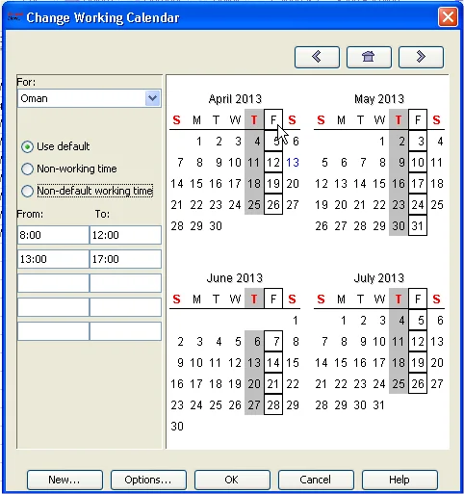Image resolution: width=464 pixels, height=494 pixels.
Task: Select June 30, 2013
Action: click(177, 427)
